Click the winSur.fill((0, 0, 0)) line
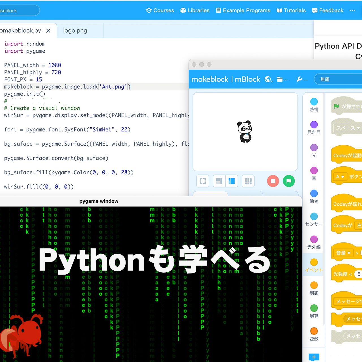362x362 pixels. coord(39,187)
